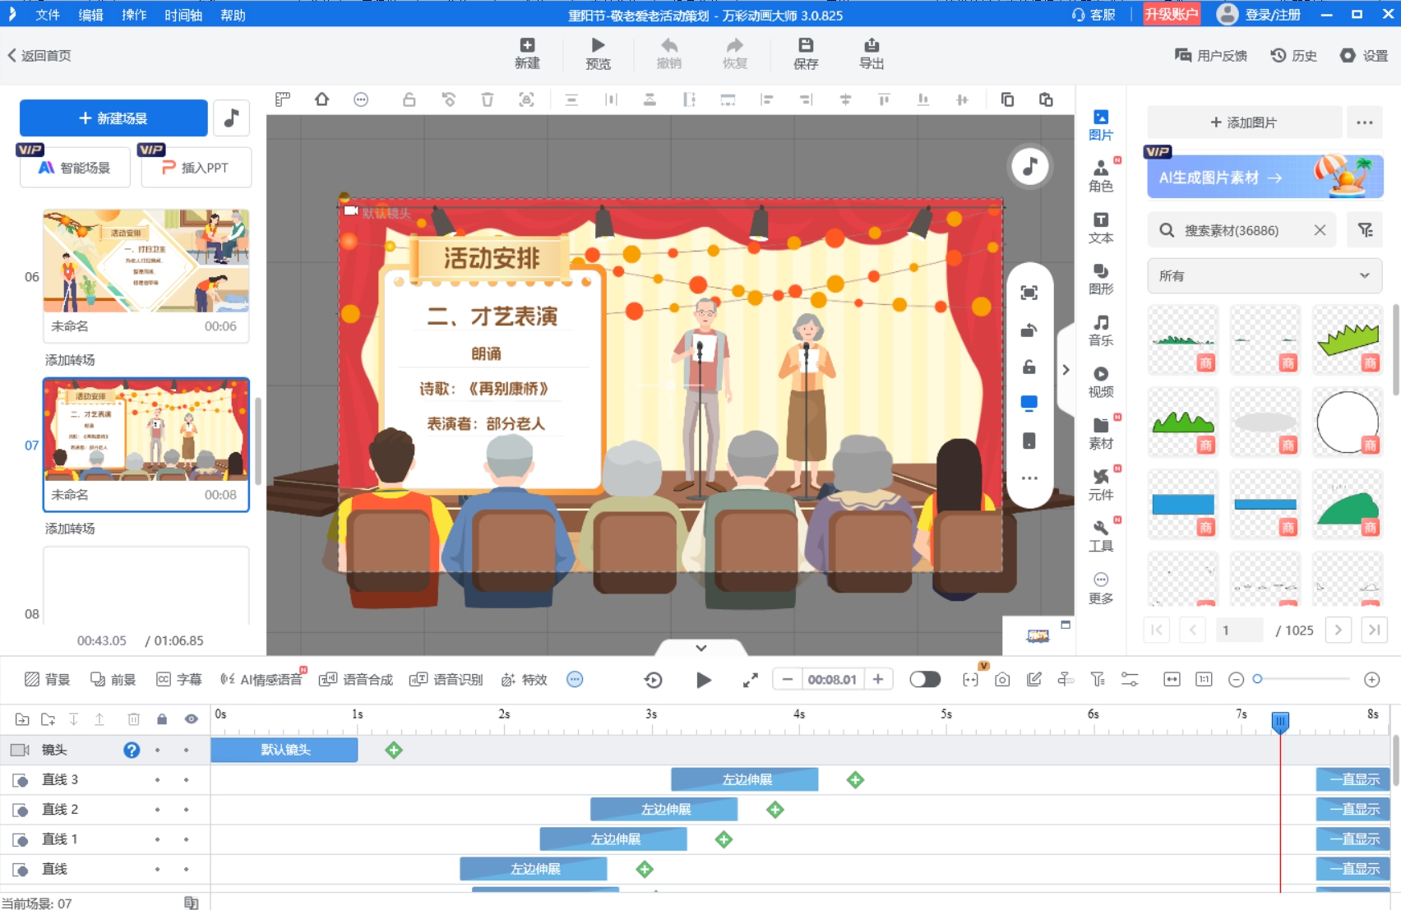Open the 操作 menu
The height and width of the screenshot is (910, 1401).
134,15
